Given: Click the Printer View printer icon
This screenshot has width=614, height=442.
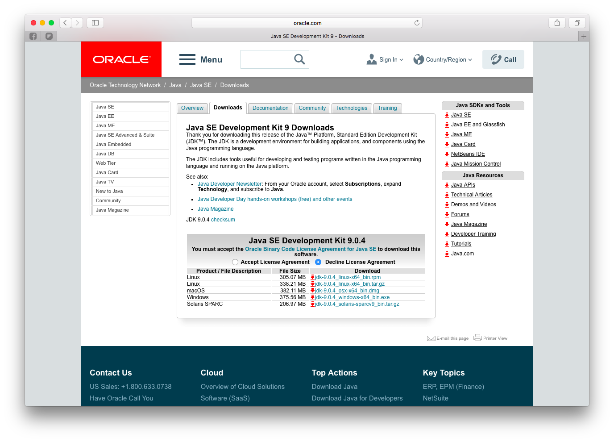Looking at the screenshot, I should [x=477, y=338].
